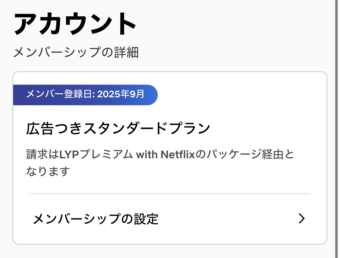Click the 広告 characters in plan name

point(40,128)
